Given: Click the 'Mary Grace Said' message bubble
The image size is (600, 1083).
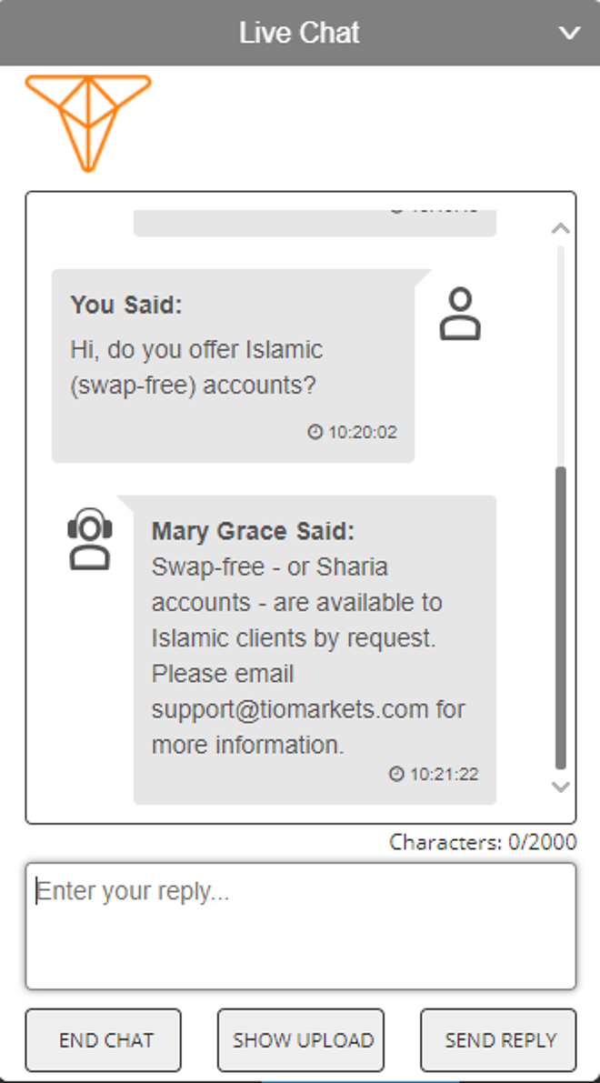Looking at the screenshot, I should pyautogui.click(x=315, y=649).
